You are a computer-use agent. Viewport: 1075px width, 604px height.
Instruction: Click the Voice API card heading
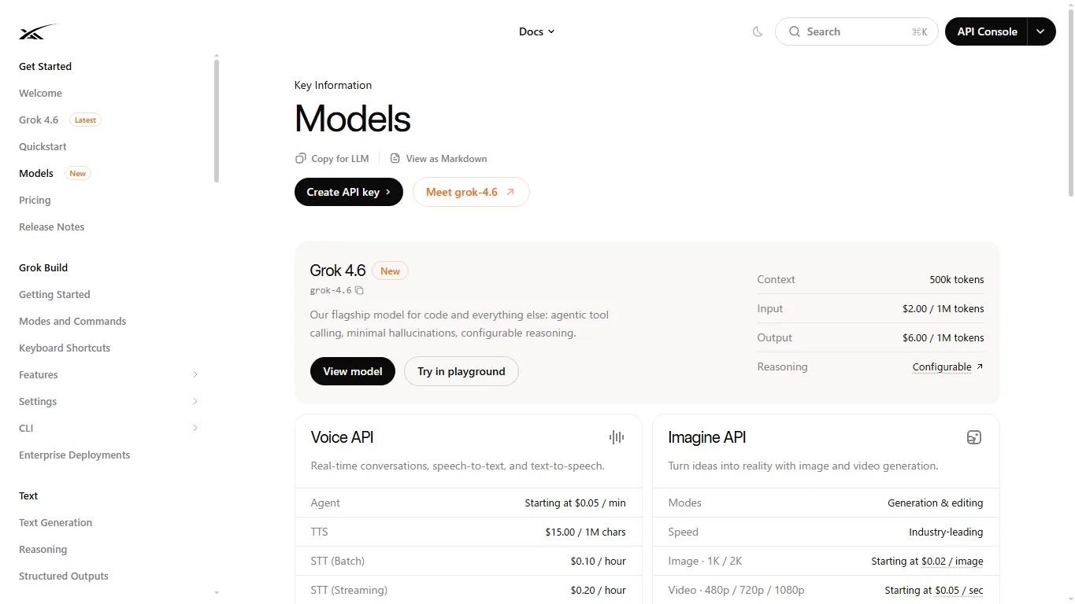343,437
